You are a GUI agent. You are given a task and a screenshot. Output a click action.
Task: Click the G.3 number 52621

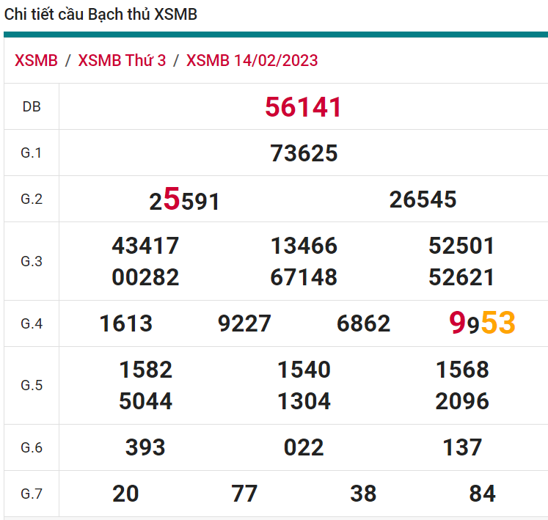click(461, 277)
